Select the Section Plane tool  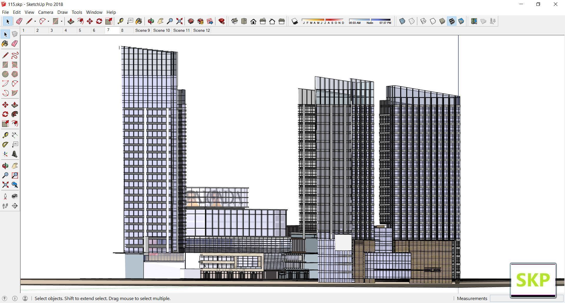pos(15,206)
